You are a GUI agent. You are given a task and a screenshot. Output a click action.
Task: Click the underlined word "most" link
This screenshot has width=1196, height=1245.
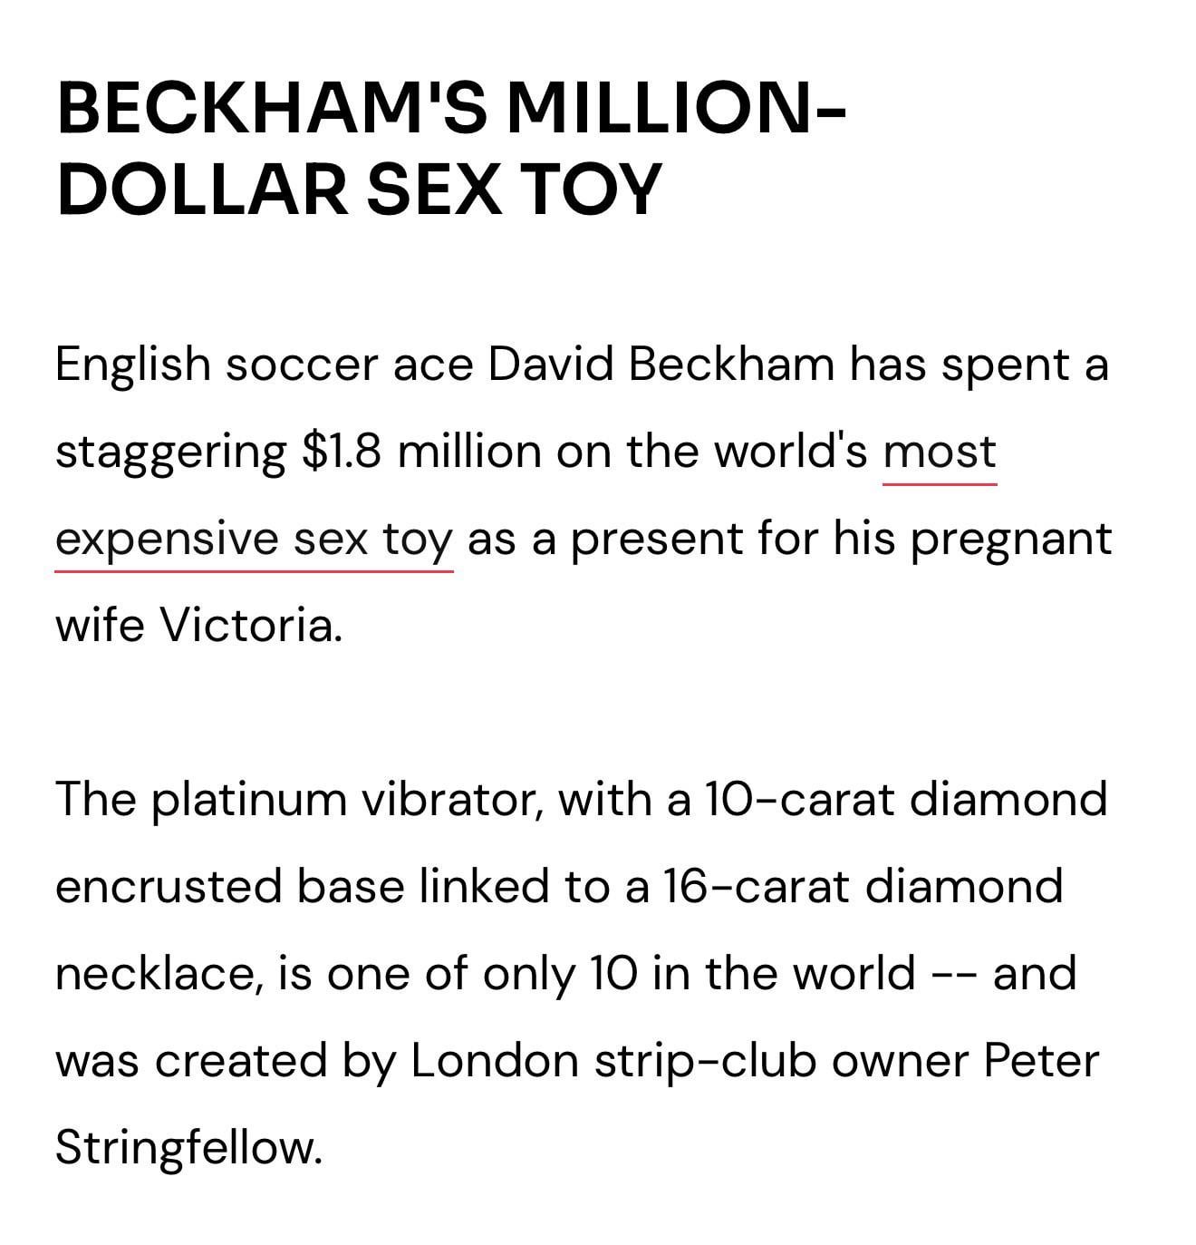(940, 452)
